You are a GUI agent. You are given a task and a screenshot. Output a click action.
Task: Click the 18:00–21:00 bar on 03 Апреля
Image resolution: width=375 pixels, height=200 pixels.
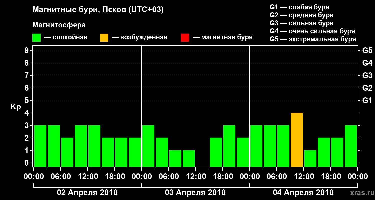click(229, 146)
